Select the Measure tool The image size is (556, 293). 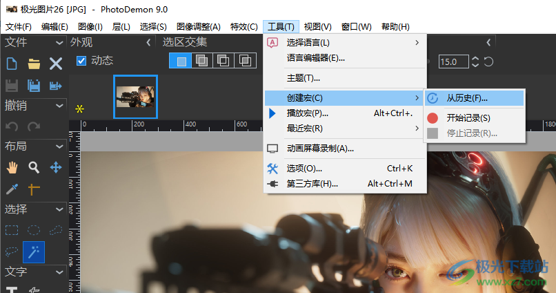(x=34, y=189)
